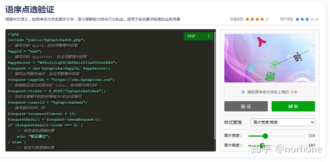The image size is (330, 162).
Task: Click the black rotated character in the captcha
Action: [x=298, y=57]
